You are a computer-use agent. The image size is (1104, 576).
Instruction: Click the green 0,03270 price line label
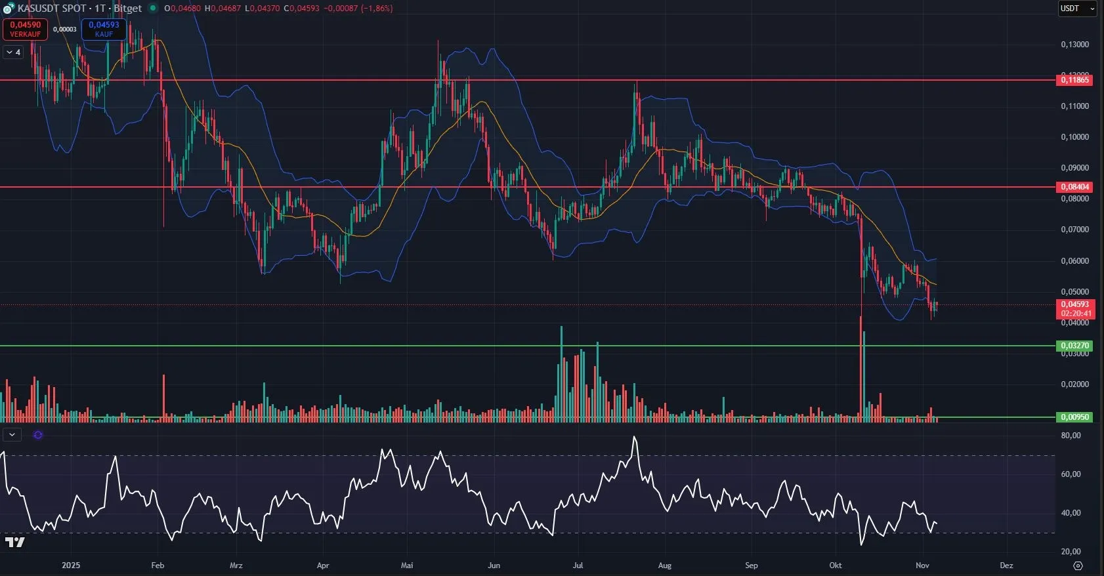[x=1074, y=346]
